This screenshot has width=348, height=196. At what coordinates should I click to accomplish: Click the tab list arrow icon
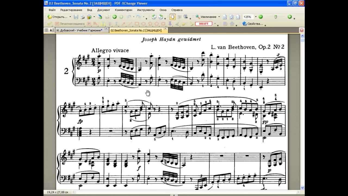(52, 30)
